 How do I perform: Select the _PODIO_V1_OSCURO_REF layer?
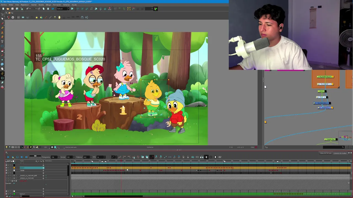(28, 175)
